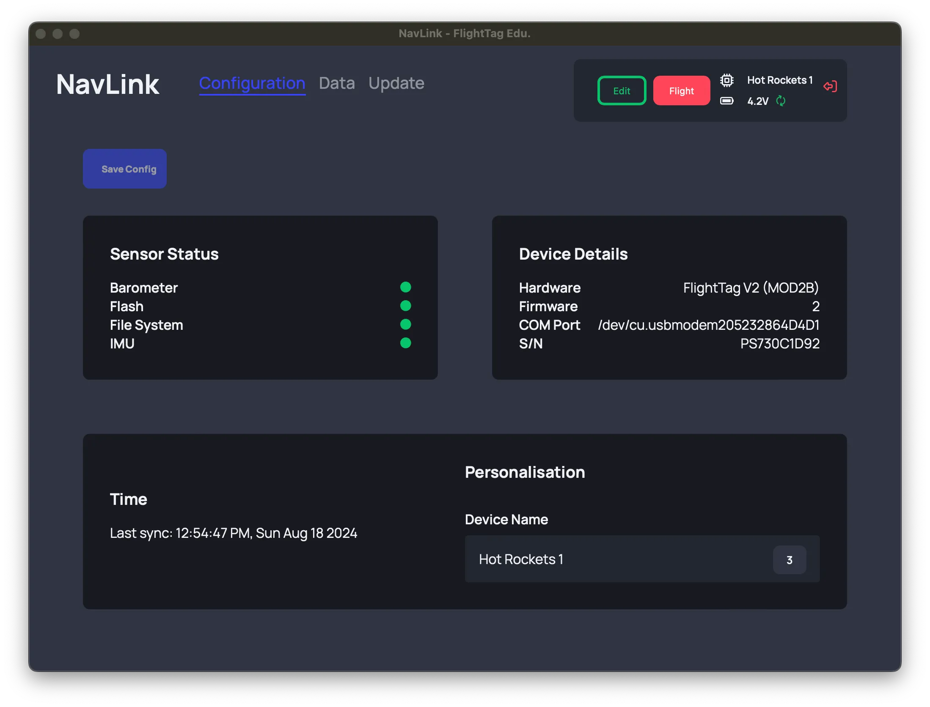
Task: Click the Flash sensor status dot
Action: click(406, 306)
